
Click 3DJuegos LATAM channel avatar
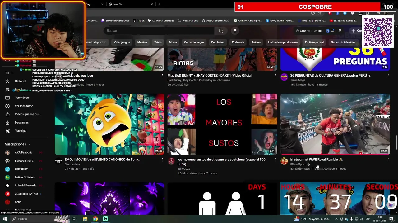click(x=7, y=194)
